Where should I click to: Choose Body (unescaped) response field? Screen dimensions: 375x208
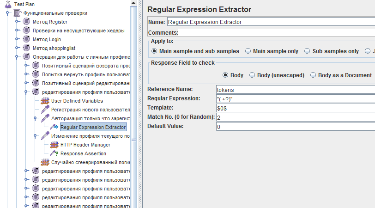pyautogui.click(x=252, y=75)
